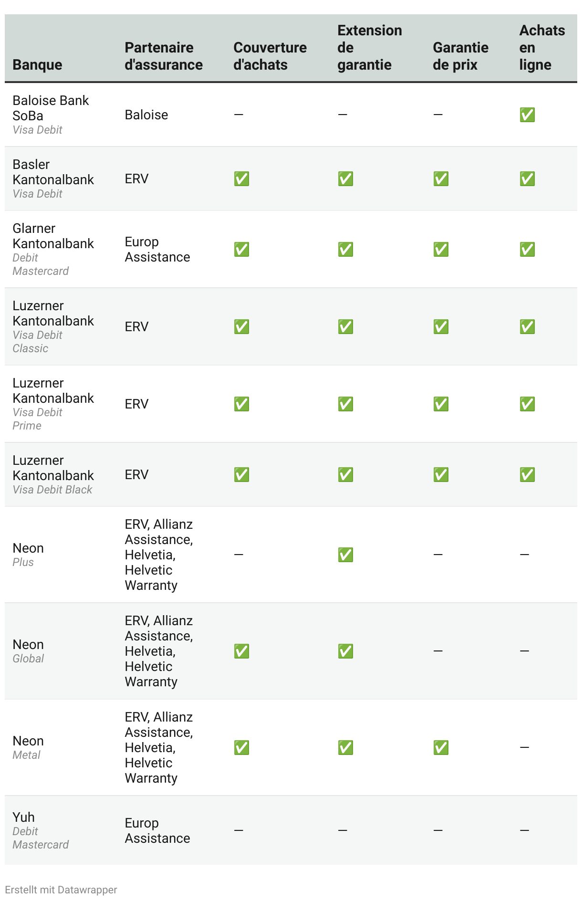
Task: Click Luzerner Visa Debit Prime warranty extension checkmark
Action: click(345, 404)
